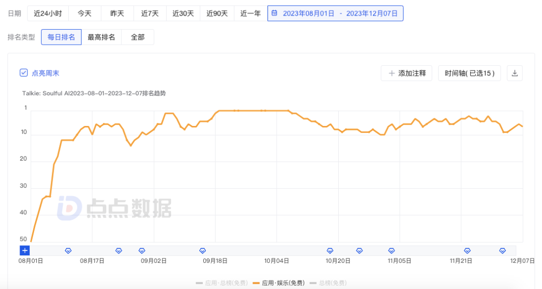Click the download chart icon
The image size is (542, 289).
pos(514,73)
